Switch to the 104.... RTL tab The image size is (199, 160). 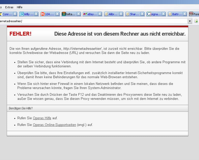click(x=50, y=14)
